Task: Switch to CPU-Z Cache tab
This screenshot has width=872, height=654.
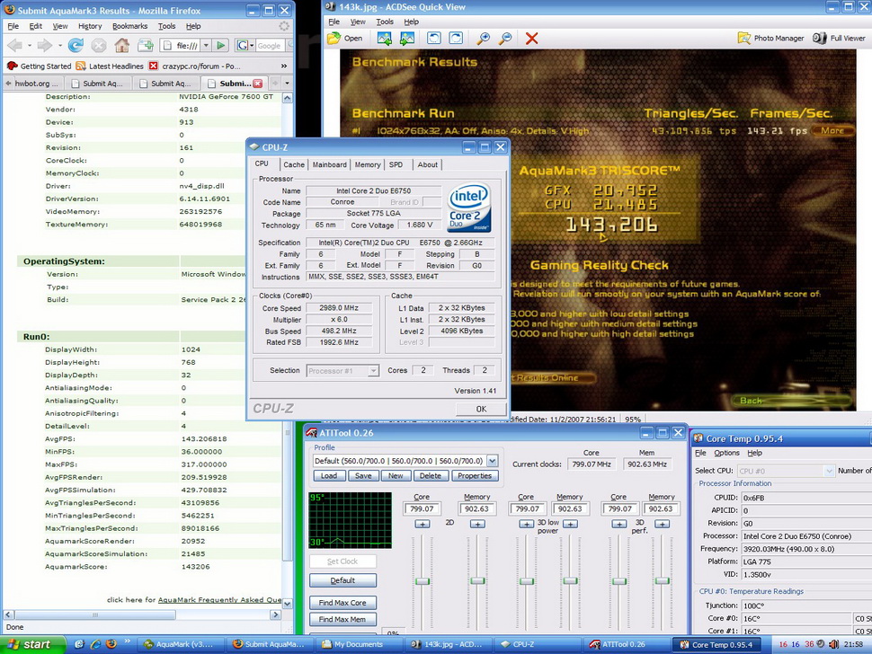Action: click(294, 164)
